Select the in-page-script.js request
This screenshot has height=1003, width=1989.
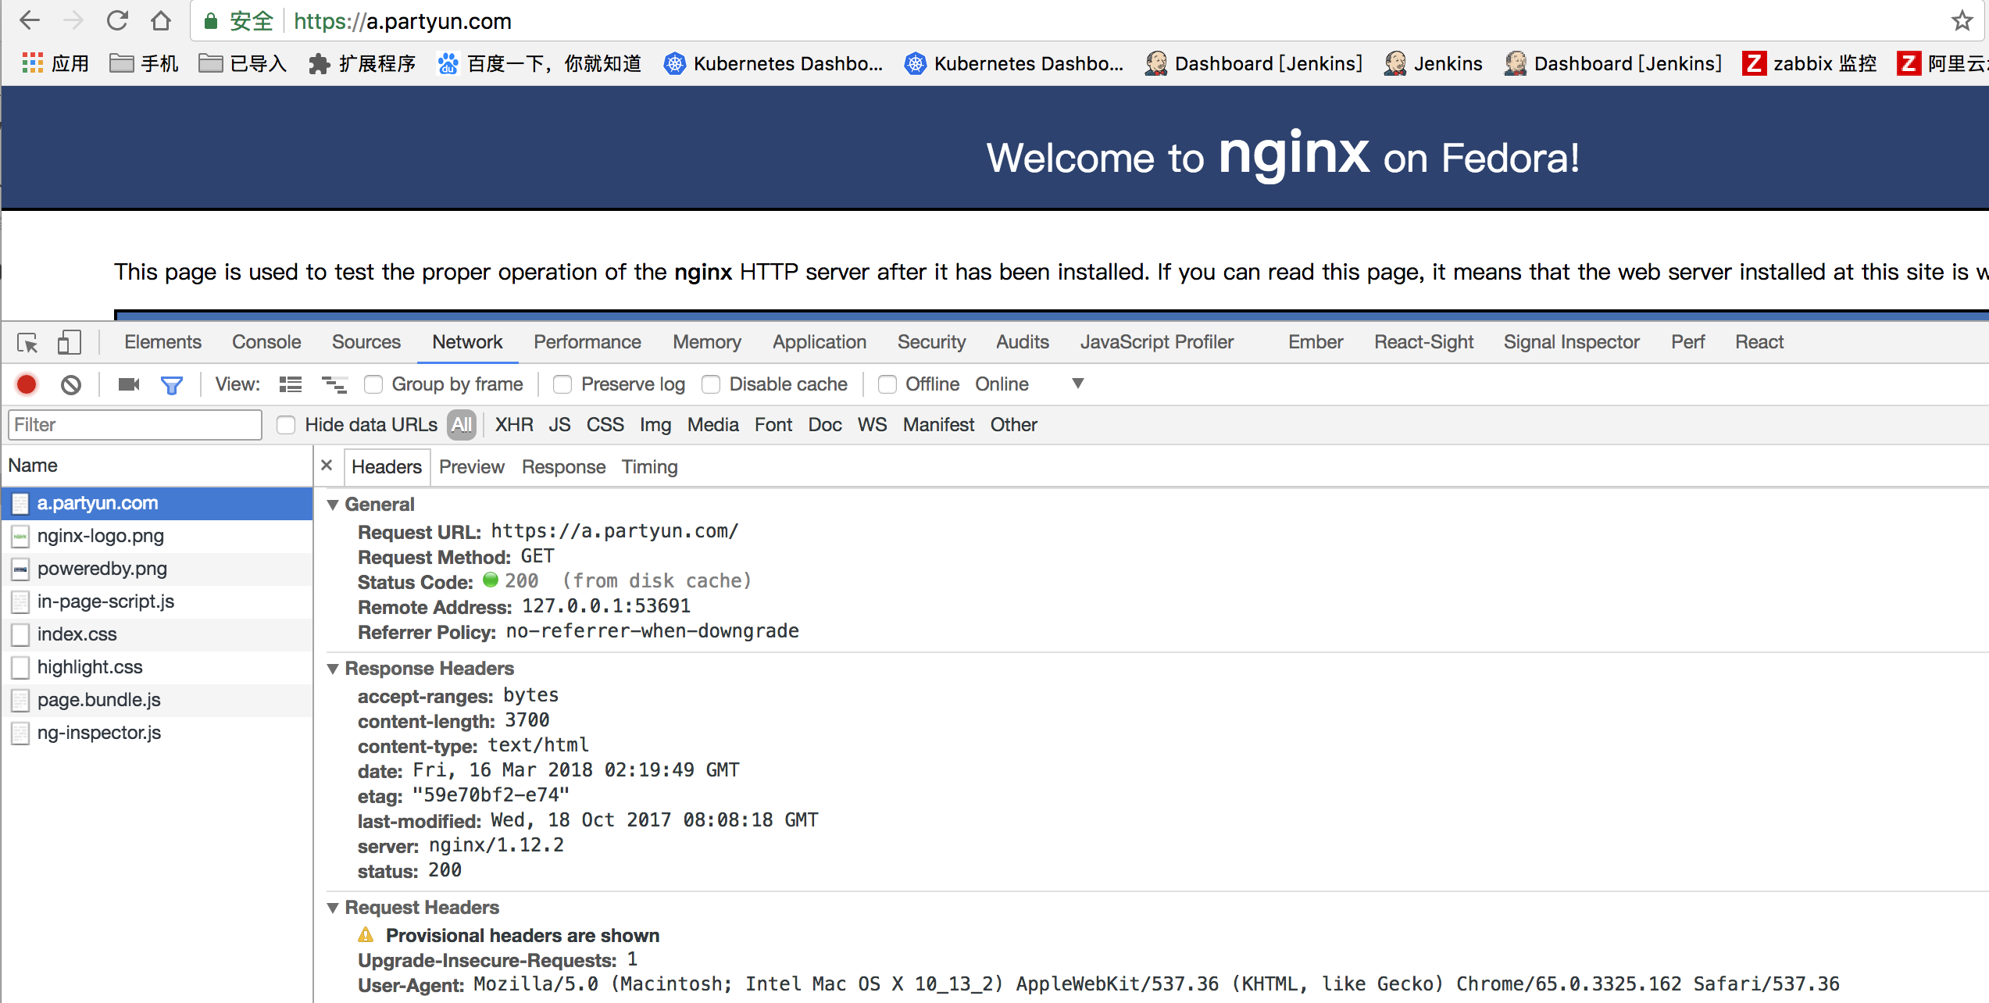point(157,601)
